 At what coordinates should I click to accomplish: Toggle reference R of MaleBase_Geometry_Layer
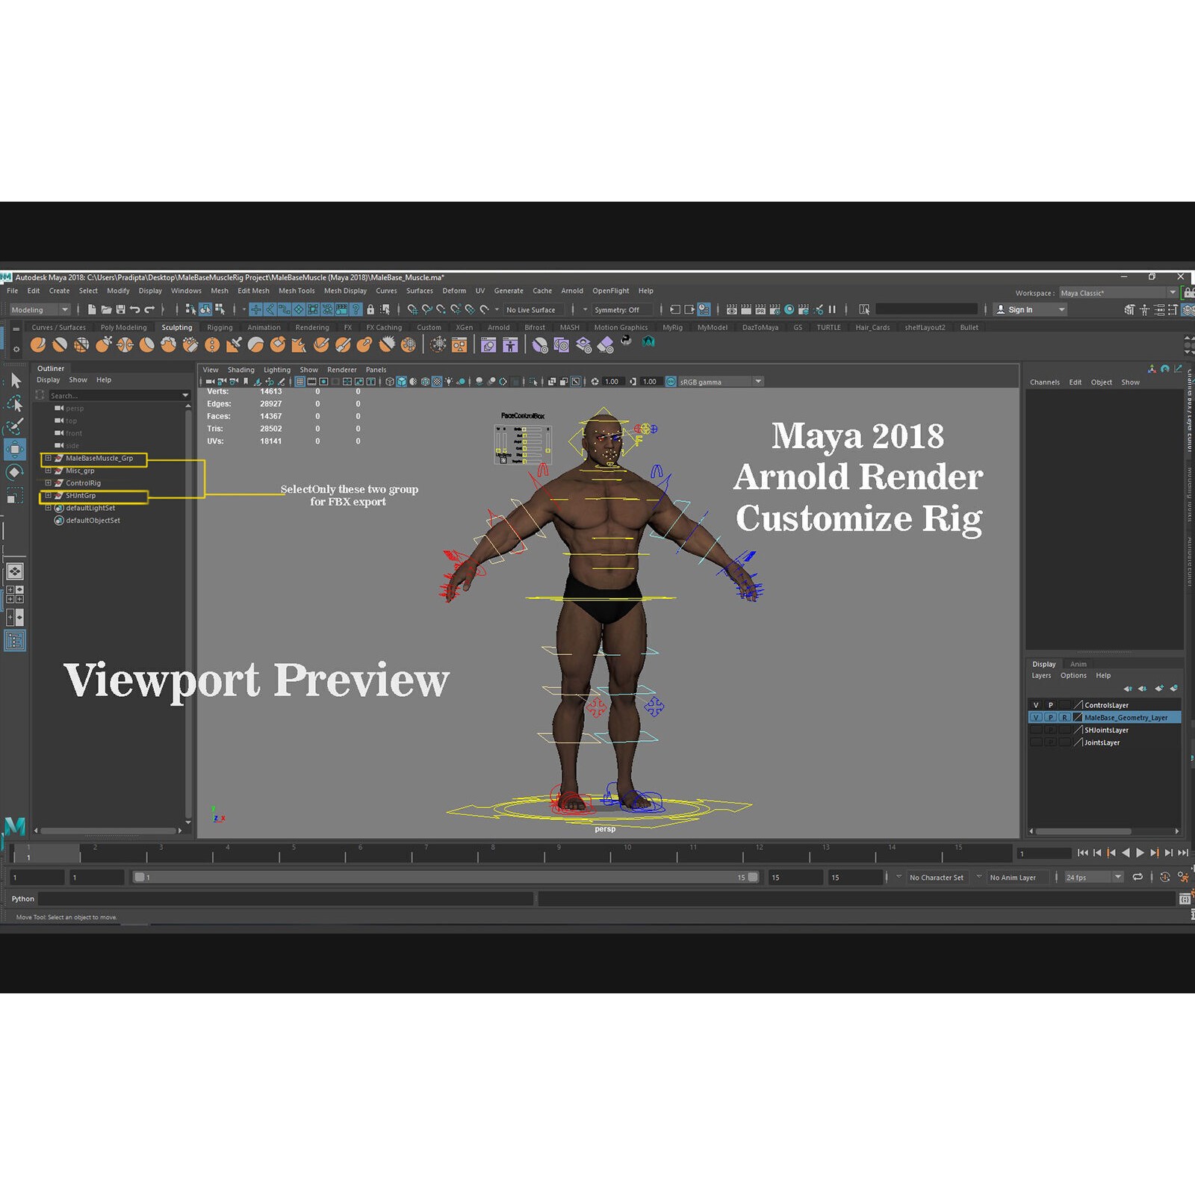1065,718
